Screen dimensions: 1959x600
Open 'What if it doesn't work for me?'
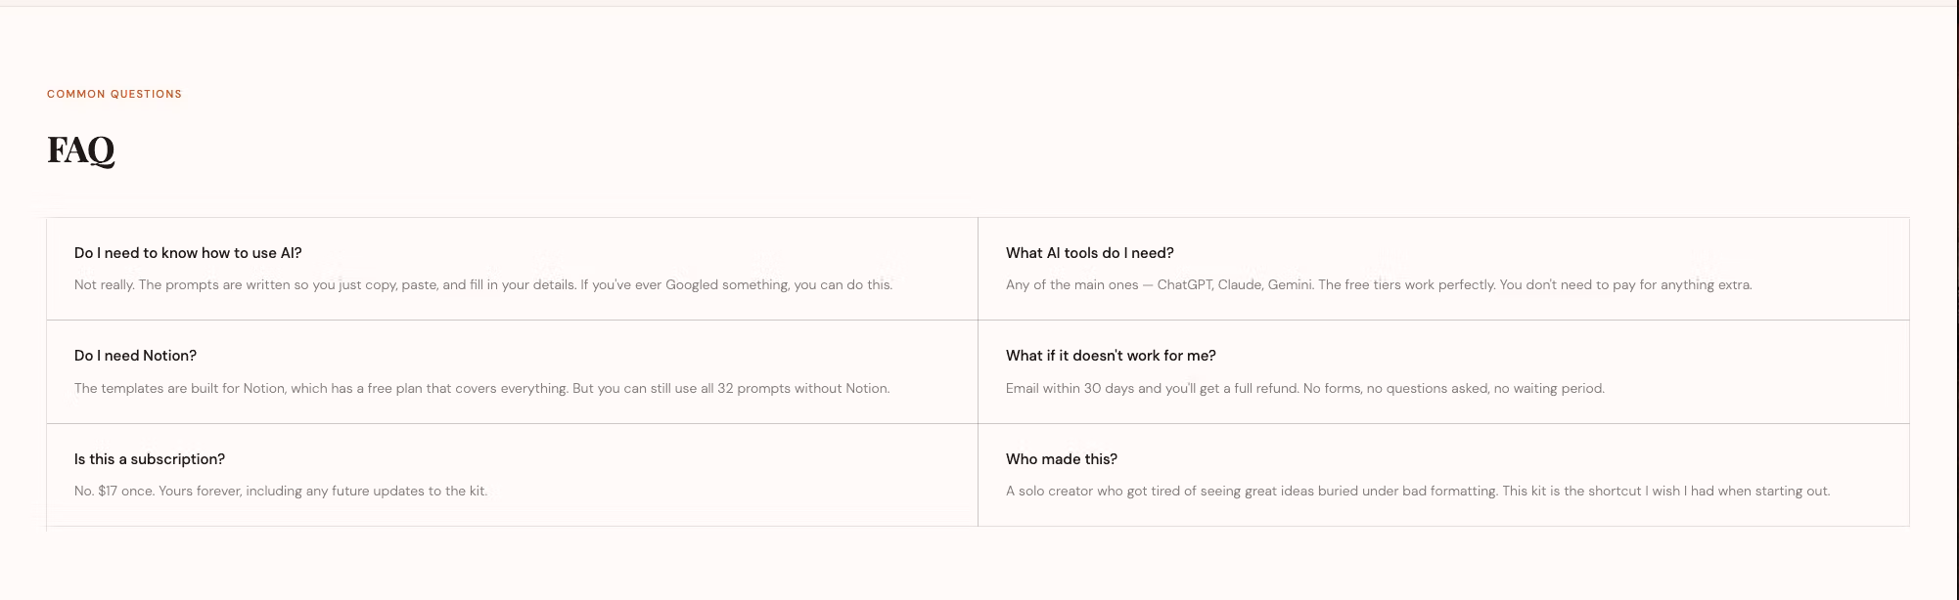[x=1111, y=356]
